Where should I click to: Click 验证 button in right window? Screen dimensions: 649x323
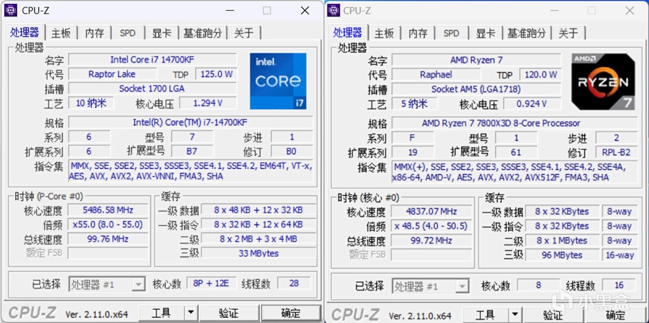tap(553, 315)
